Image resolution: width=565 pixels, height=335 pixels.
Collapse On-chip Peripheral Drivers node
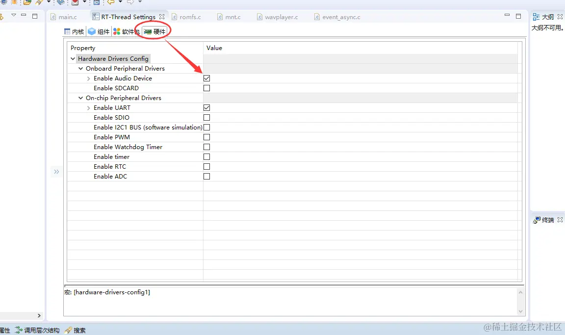(x=81, y=98)
